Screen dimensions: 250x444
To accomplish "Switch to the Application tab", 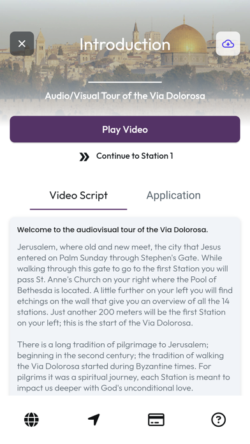I will click(x=173, y=196).
